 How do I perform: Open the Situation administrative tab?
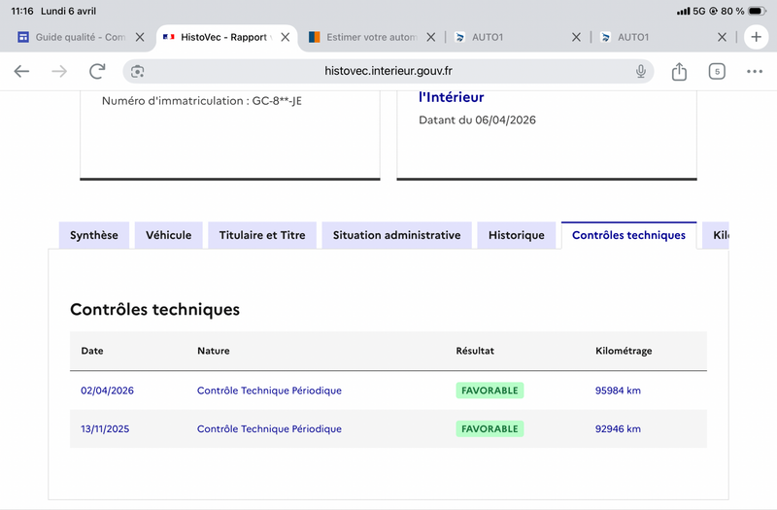[396, 235]
